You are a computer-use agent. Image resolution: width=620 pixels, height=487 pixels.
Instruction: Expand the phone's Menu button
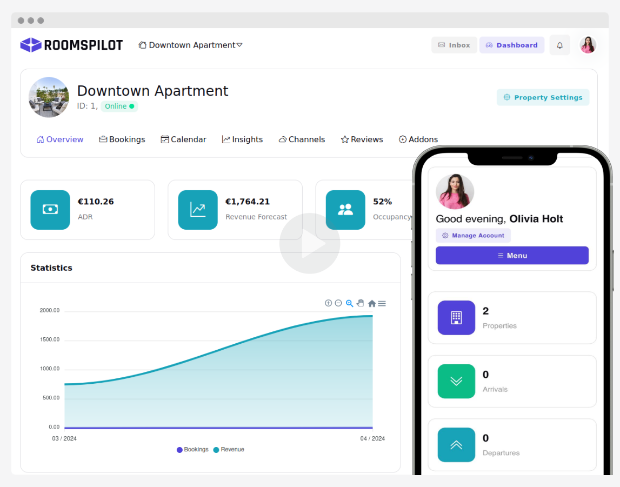click(x=511, y=255)
